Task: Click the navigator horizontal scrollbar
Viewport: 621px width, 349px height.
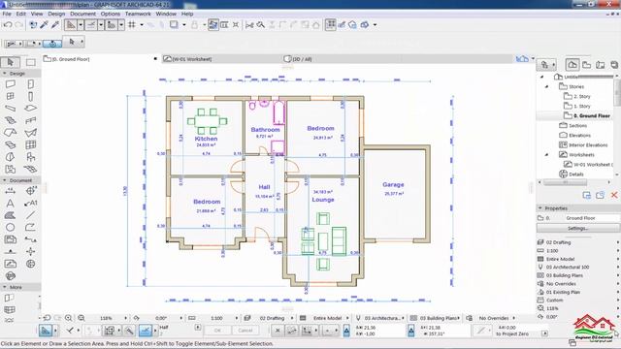Action: click(x=566, y=182)
